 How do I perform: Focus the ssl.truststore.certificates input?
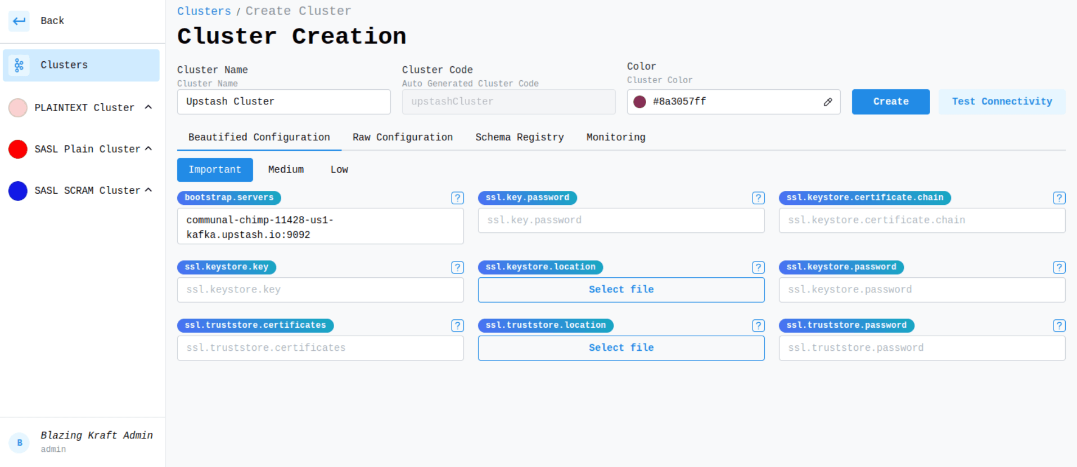320,348
